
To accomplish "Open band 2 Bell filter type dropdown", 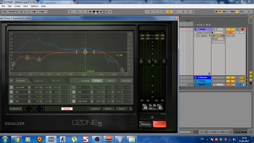I will tap(29, 92).
